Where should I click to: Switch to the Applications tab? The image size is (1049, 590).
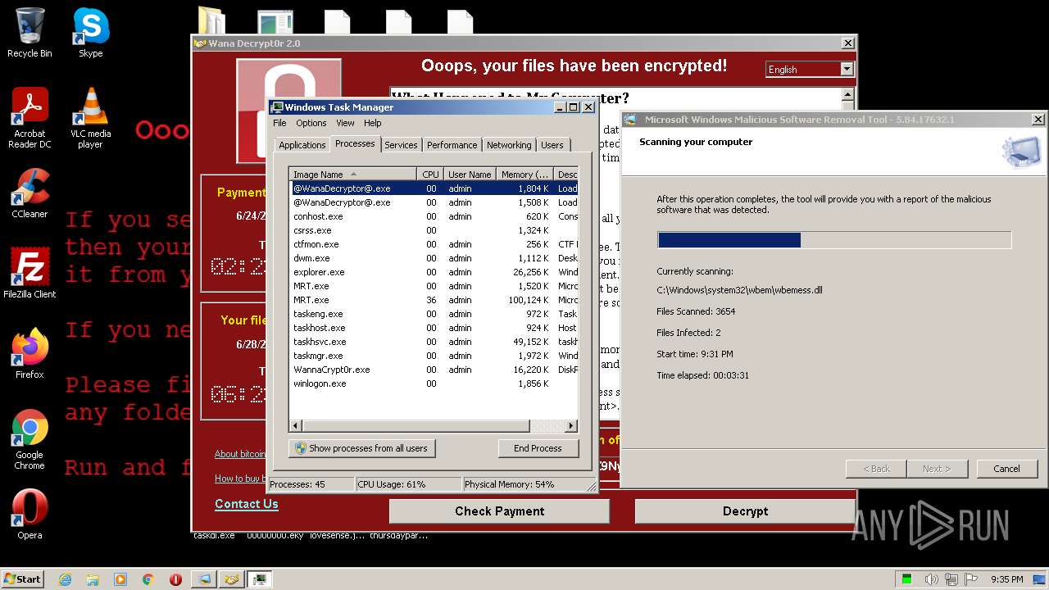point(302,145)
